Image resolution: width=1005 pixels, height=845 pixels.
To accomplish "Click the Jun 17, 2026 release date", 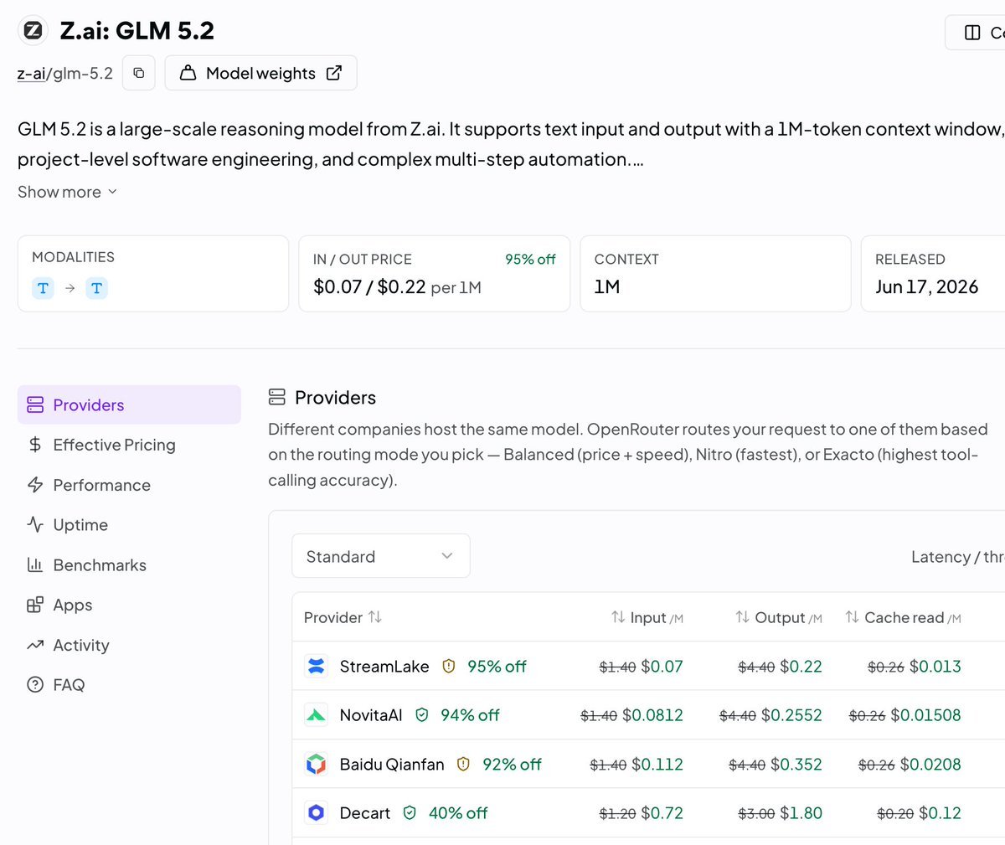I will tap(926, 287).
